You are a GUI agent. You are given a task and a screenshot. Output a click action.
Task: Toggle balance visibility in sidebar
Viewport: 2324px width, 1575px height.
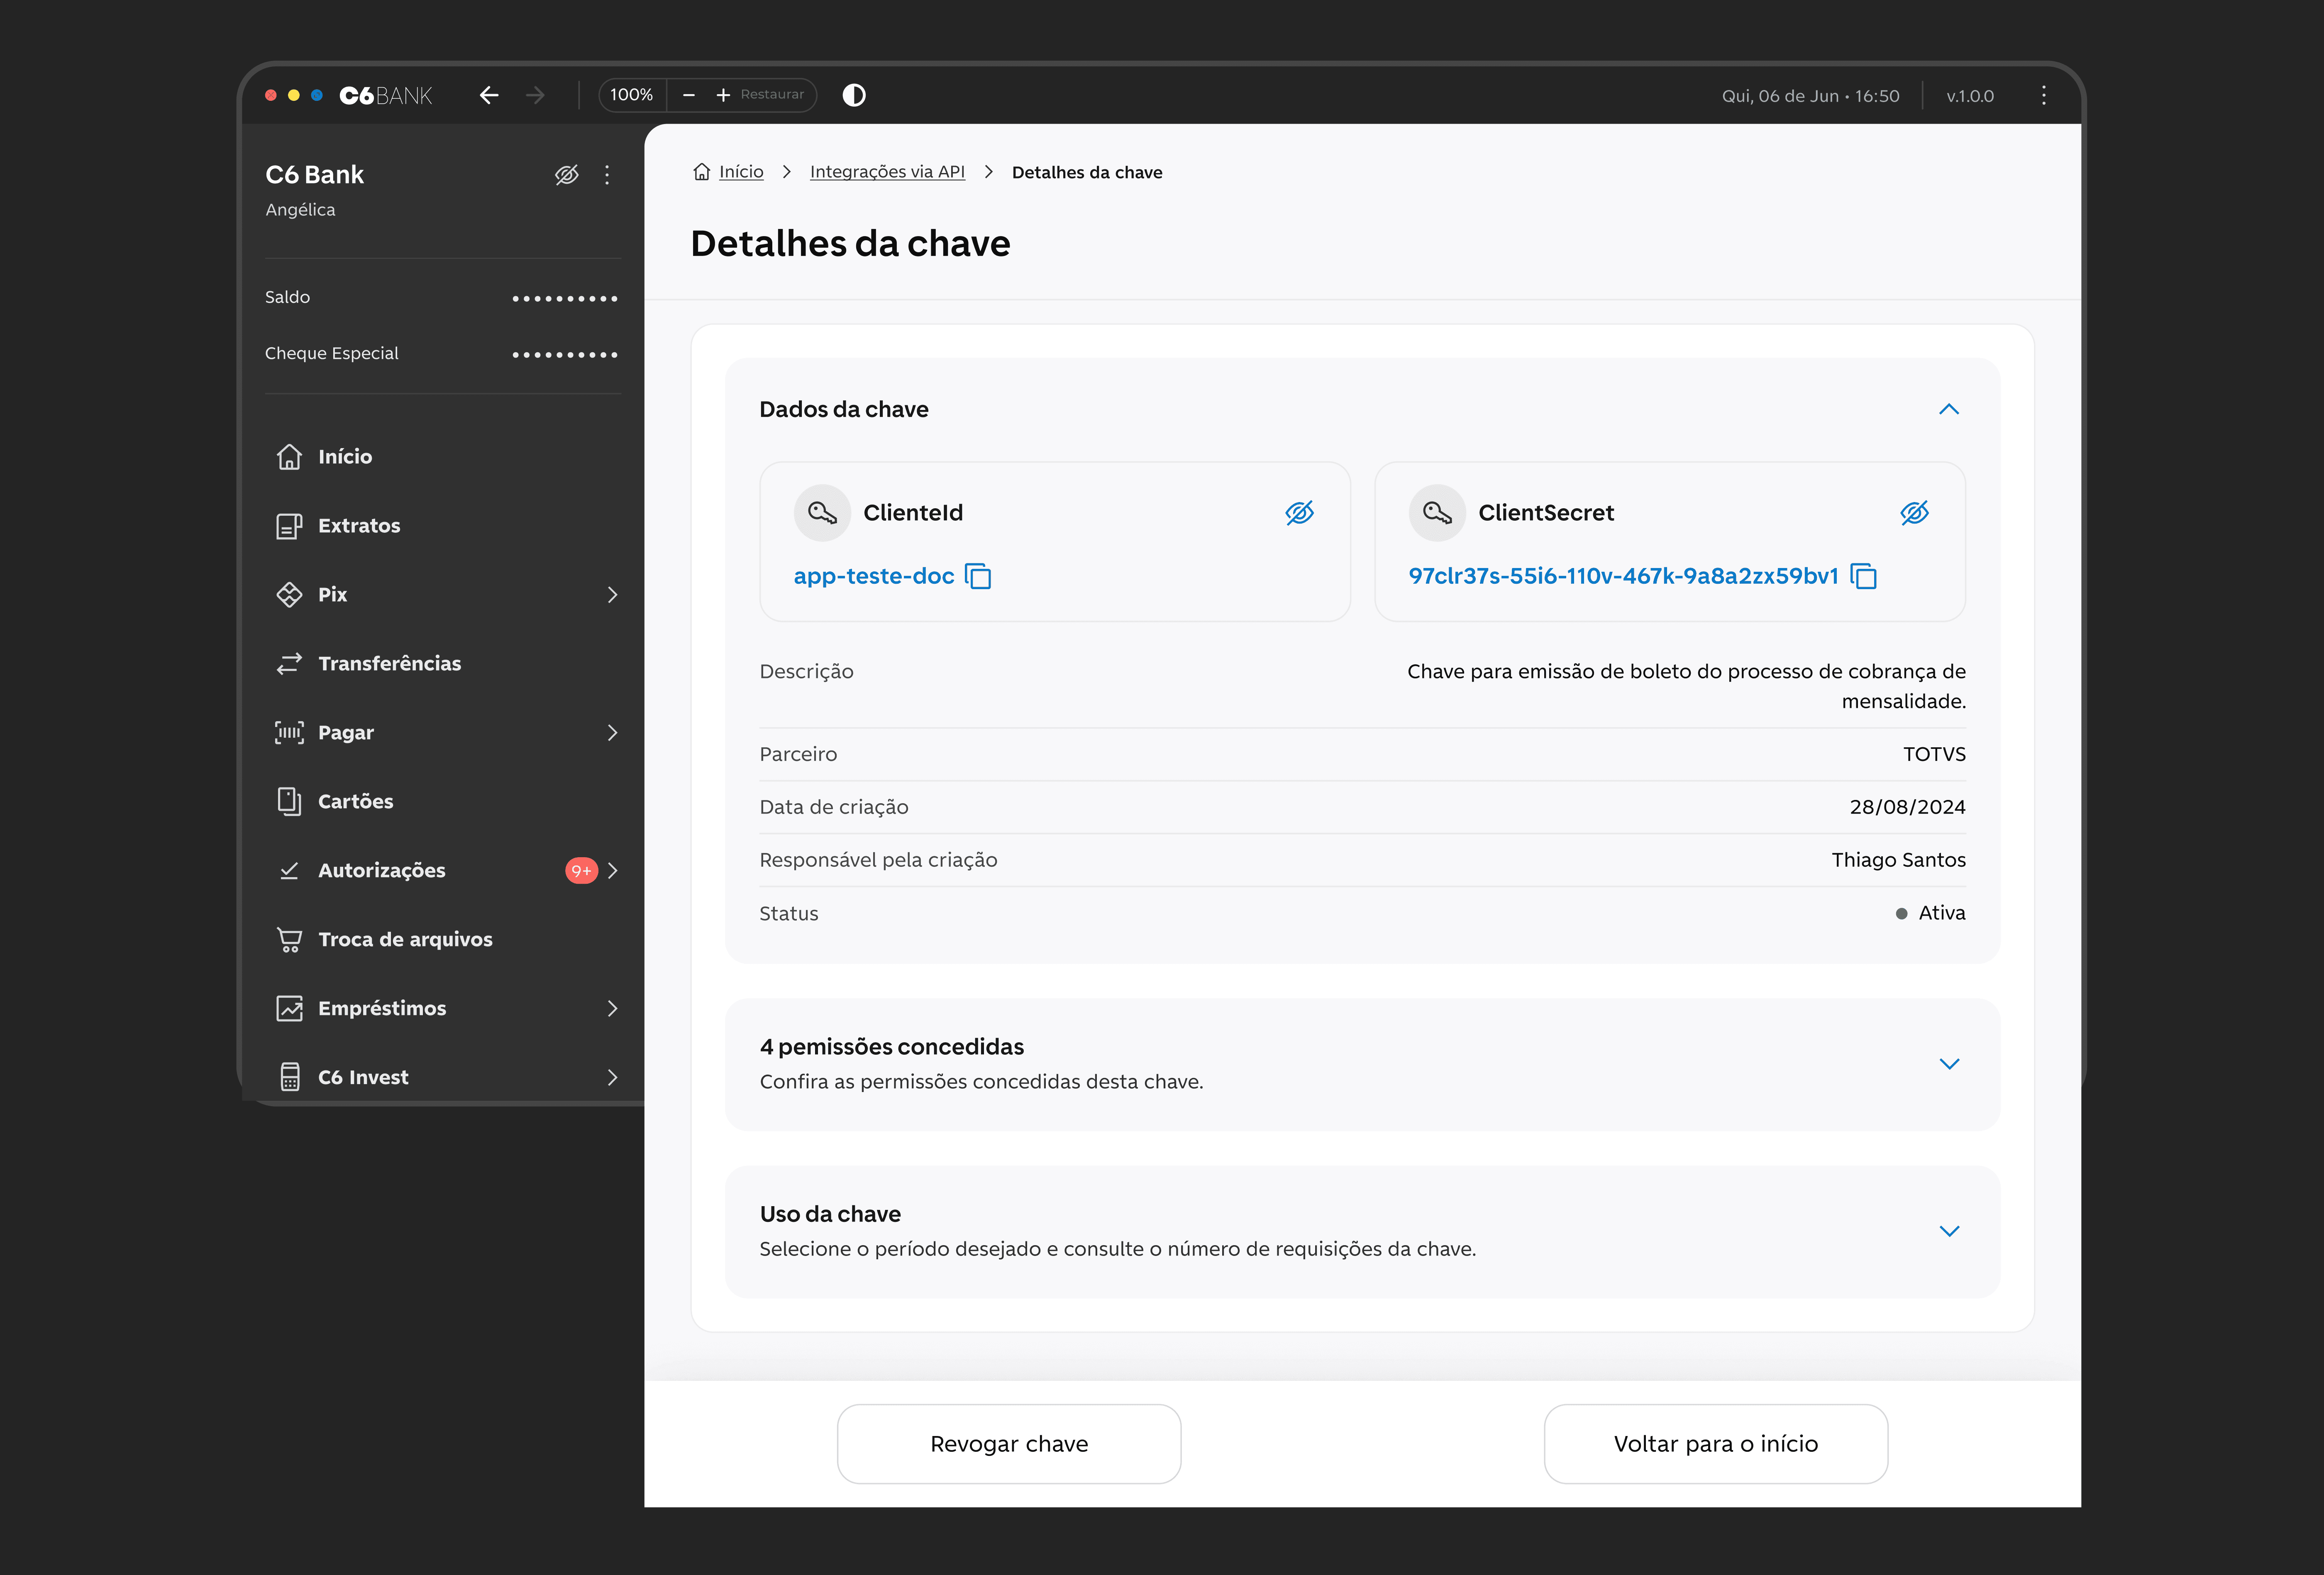click(567, 175)
